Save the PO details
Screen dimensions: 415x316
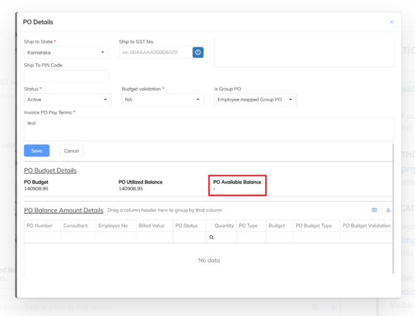[36, 151]
